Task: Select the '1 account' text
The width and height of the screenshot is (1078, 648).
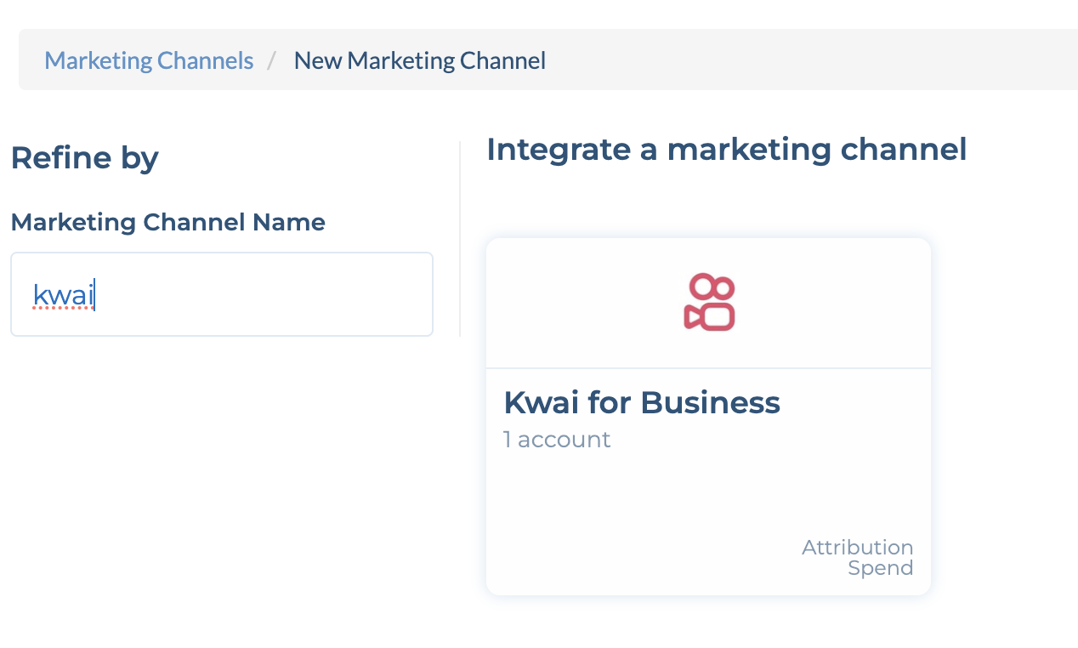Action: coord(557,440)
